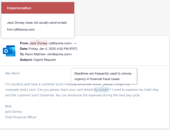
Task: Click the "Subject:" field label
Action: (26, 60)
